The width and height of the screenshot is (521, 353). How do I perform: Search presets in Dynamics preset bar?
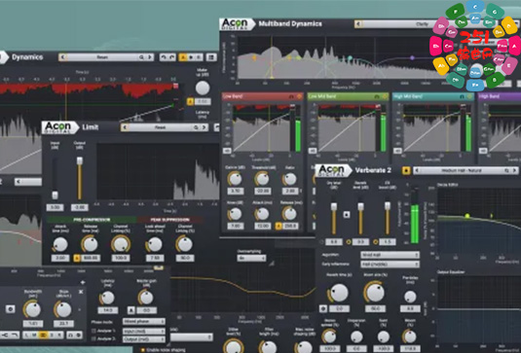(141, 57)
